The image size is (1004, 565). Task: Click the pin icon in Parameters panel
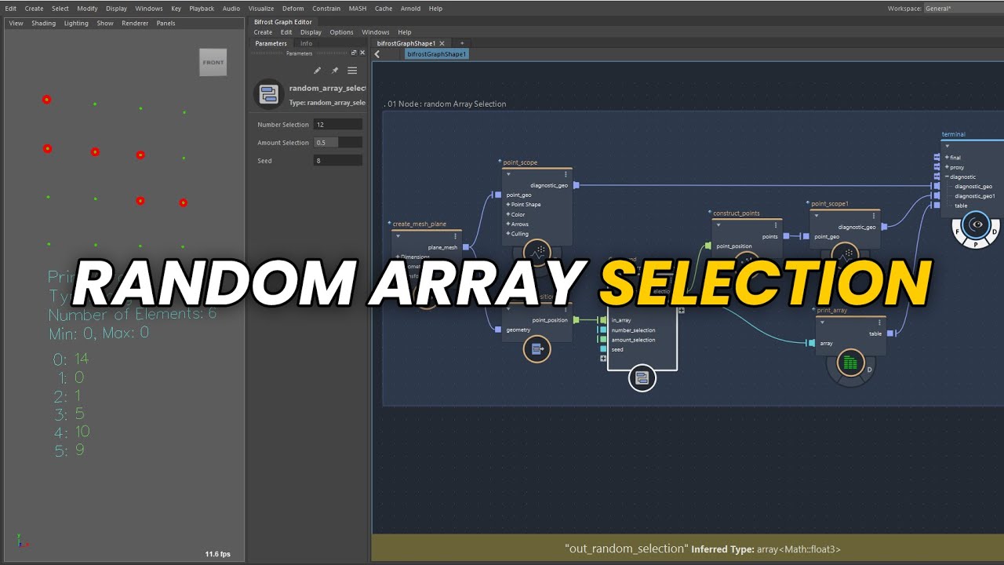(335, 71)
